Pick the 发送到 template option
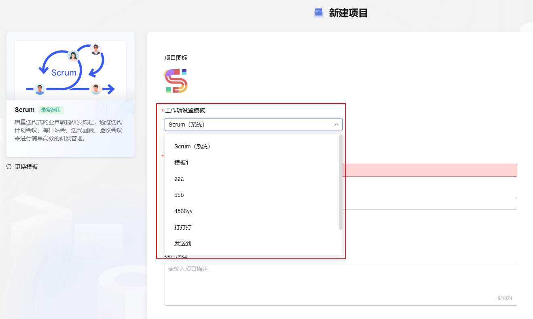Image resolution: width=533 pixels, height=319 pixels. (x=183, y=243)
